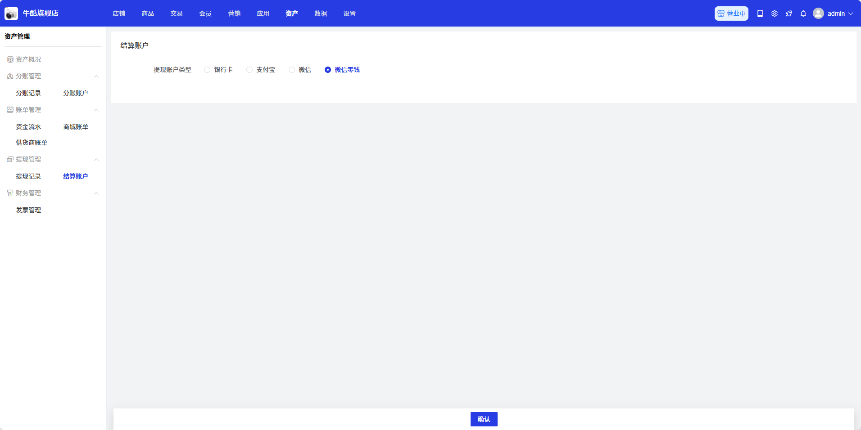Select the 微信零钱 radio option
861x430 pixels.
(x=342, y=70)
